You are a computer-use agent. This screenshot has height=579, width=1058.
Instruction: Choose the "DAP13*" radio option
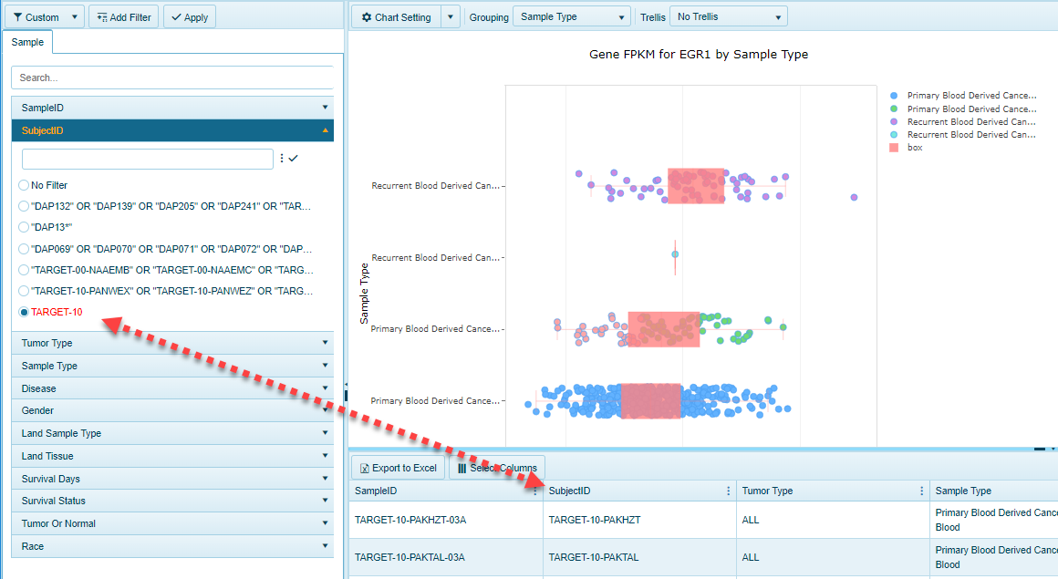pos(25,227)
